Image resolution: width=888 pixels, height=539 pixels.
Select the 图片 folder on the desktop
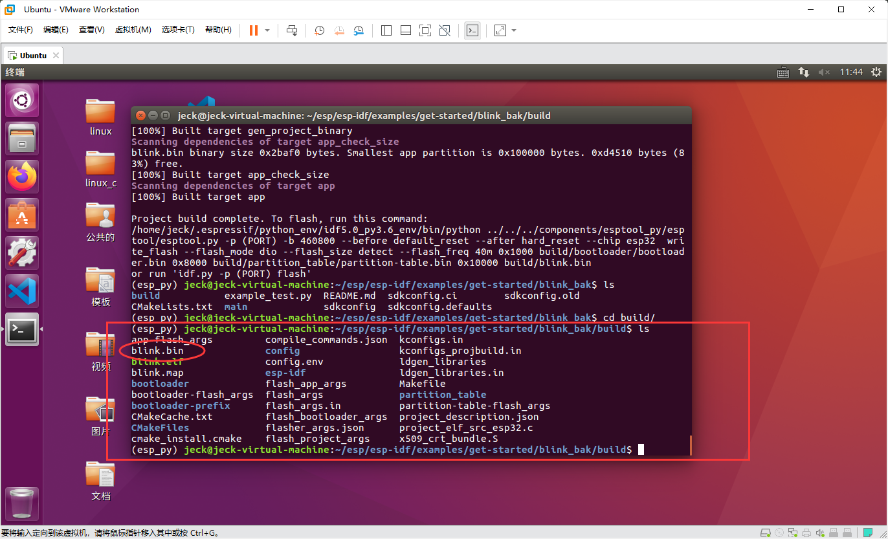click(x=100, y=417)
